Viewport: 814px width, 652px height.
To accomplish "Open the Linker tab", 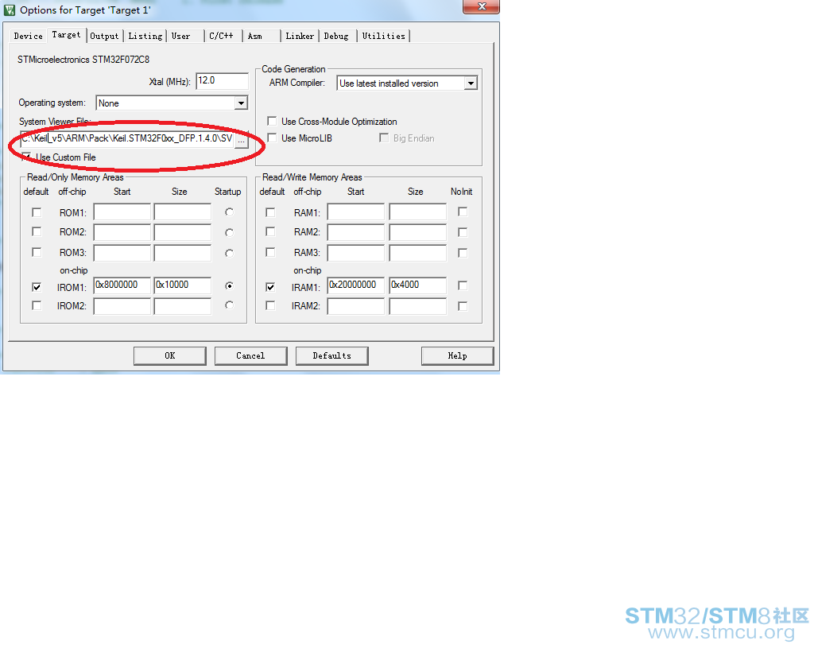I will pos(300,36).
